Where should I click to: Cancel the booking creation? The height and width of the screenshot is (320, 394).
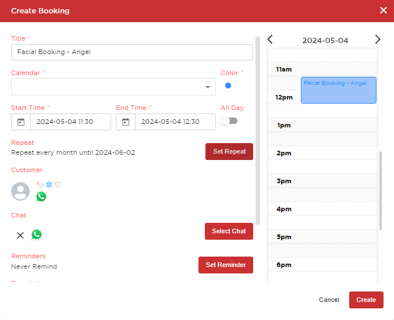coord(329,300)
